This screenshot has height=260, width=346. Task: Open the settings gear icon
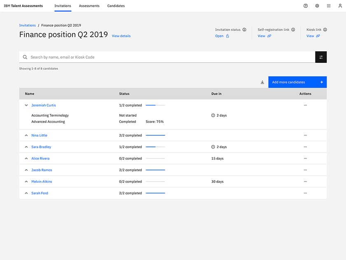point(317,6)
